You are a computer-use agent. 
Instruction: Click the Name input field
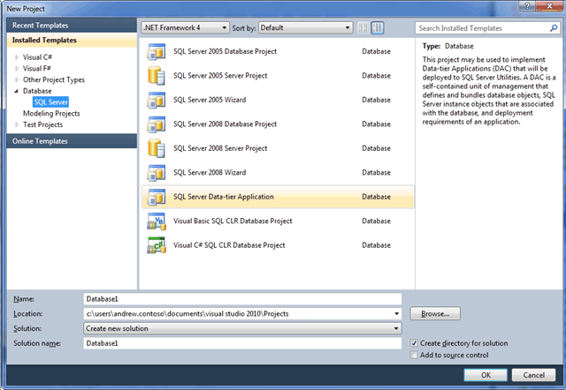click(x=242, y=299)
